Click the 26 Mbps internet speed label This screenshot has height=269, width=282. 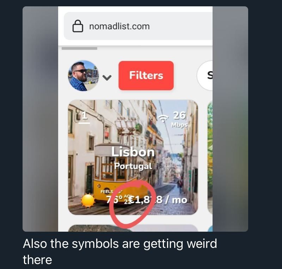(x=179, y=119)
